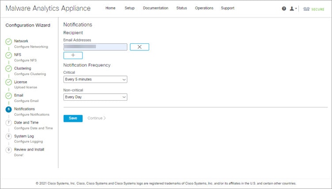Open the Support menu
The height and width of the screenshot is (189, 332).
pos(228,8)
